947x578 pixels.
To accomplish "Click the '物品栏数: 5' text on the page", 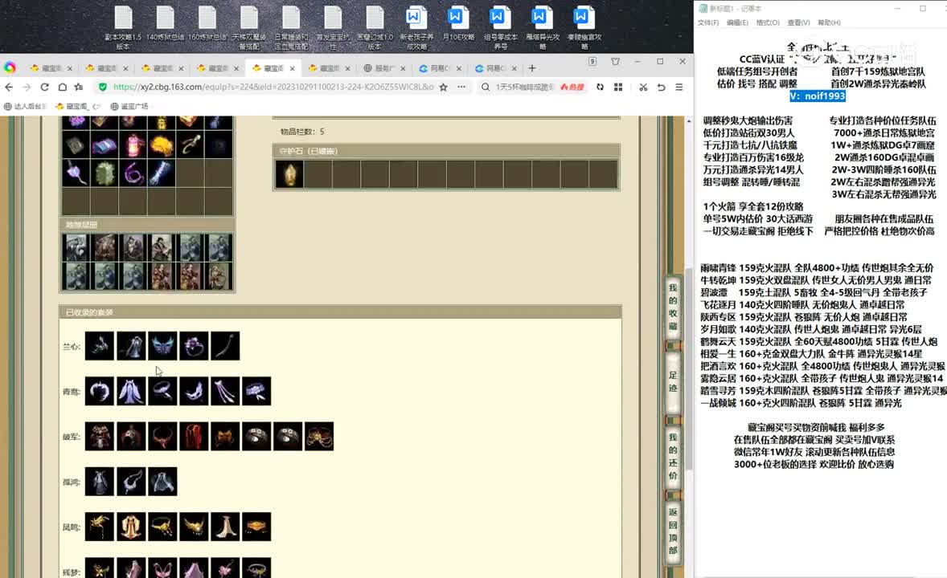I will tap(302, 132).
